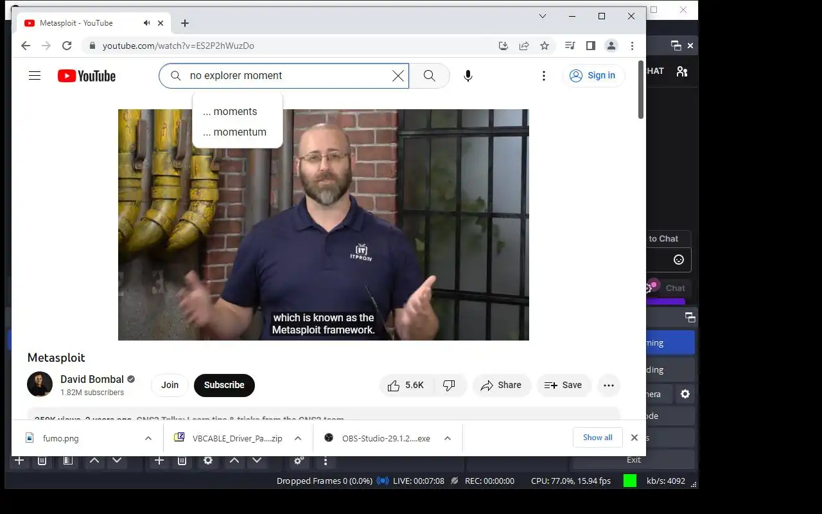Open Chrome media controls icon
Viewport: 822px width, 514px height.
point(570,46)
